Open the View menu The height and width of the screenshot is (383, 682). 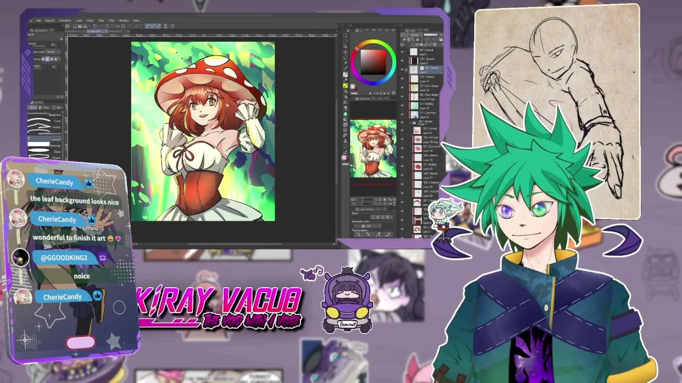pyautogui.click(x=101, y=21)
